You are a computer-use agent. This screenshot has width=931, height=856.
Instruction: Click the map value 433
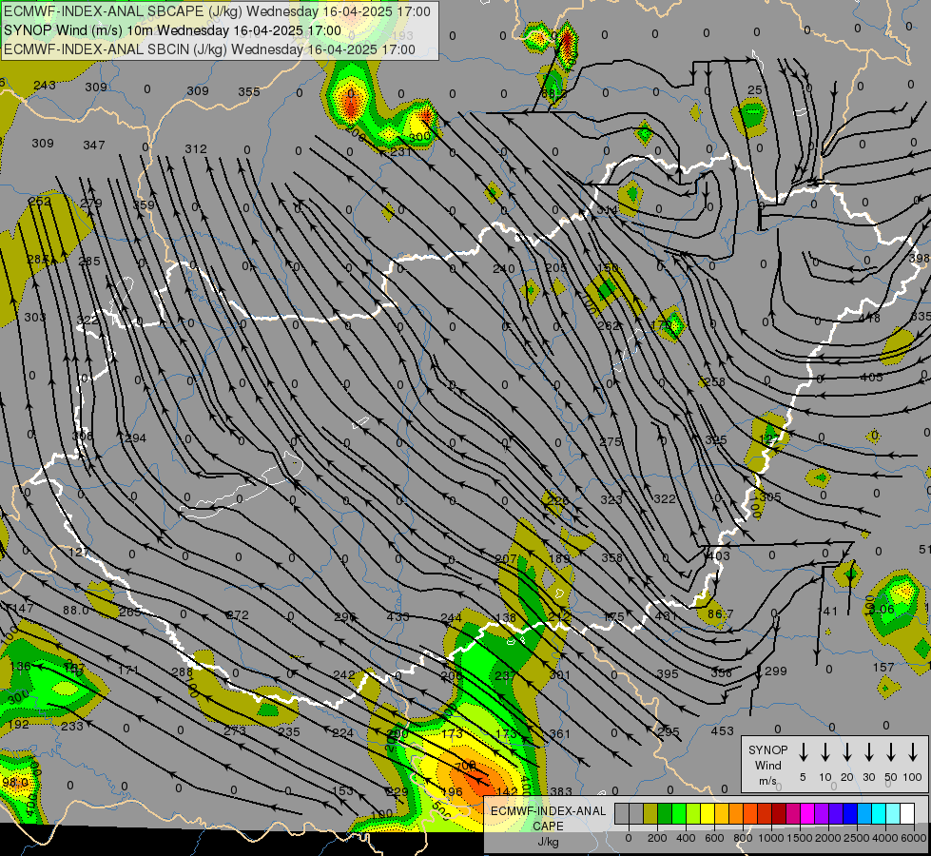[x=398, y=616]
